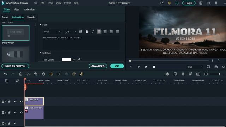Add a marker with shield icon

pos(175,74)
